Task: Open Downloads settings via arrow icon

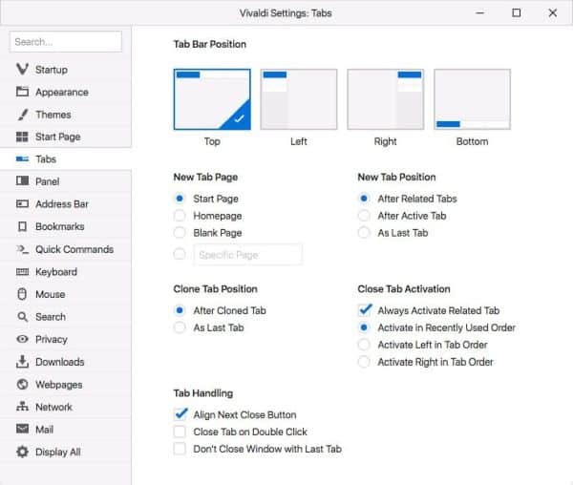Action: coord(22,362)
